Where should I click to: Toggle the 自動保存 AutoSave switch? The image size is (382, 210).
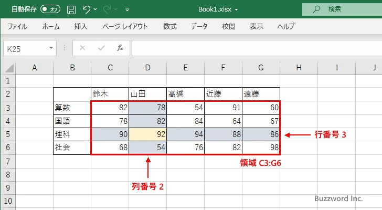pyautogui.click(x=50, y=9)
